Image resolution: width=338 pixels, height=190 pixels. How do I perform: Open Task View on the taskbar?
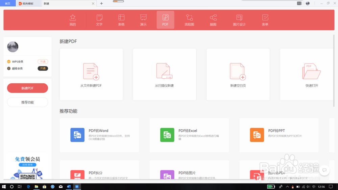click(x=20, y=187)
